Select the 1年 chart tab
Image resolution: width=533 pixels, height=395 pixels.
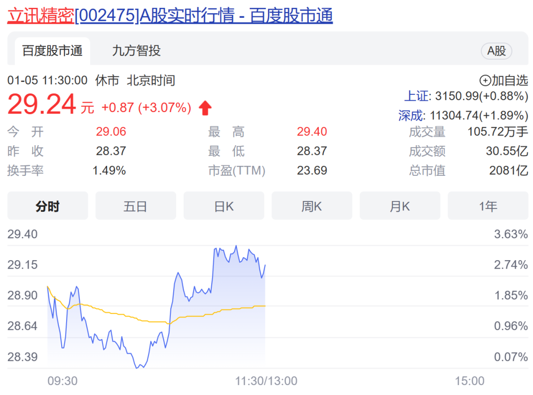[x=488, y=206]
